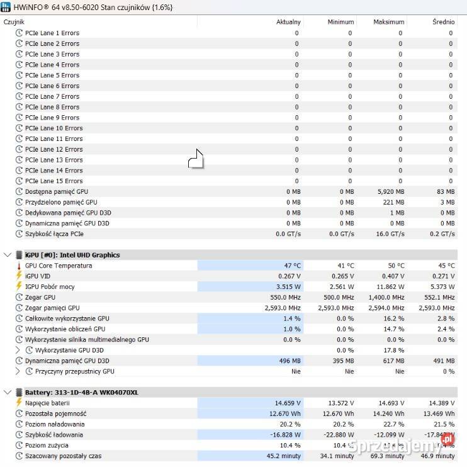Click the clock icon beside PCIe Lane 15 Errors

pos(19,181)
